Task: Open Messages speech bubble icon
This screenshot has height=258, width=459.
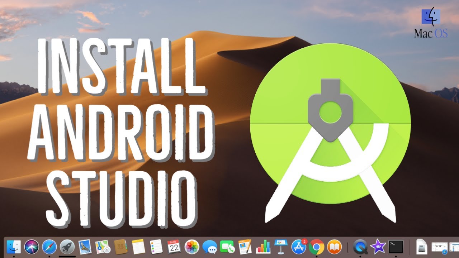Action: pos(209,247)
